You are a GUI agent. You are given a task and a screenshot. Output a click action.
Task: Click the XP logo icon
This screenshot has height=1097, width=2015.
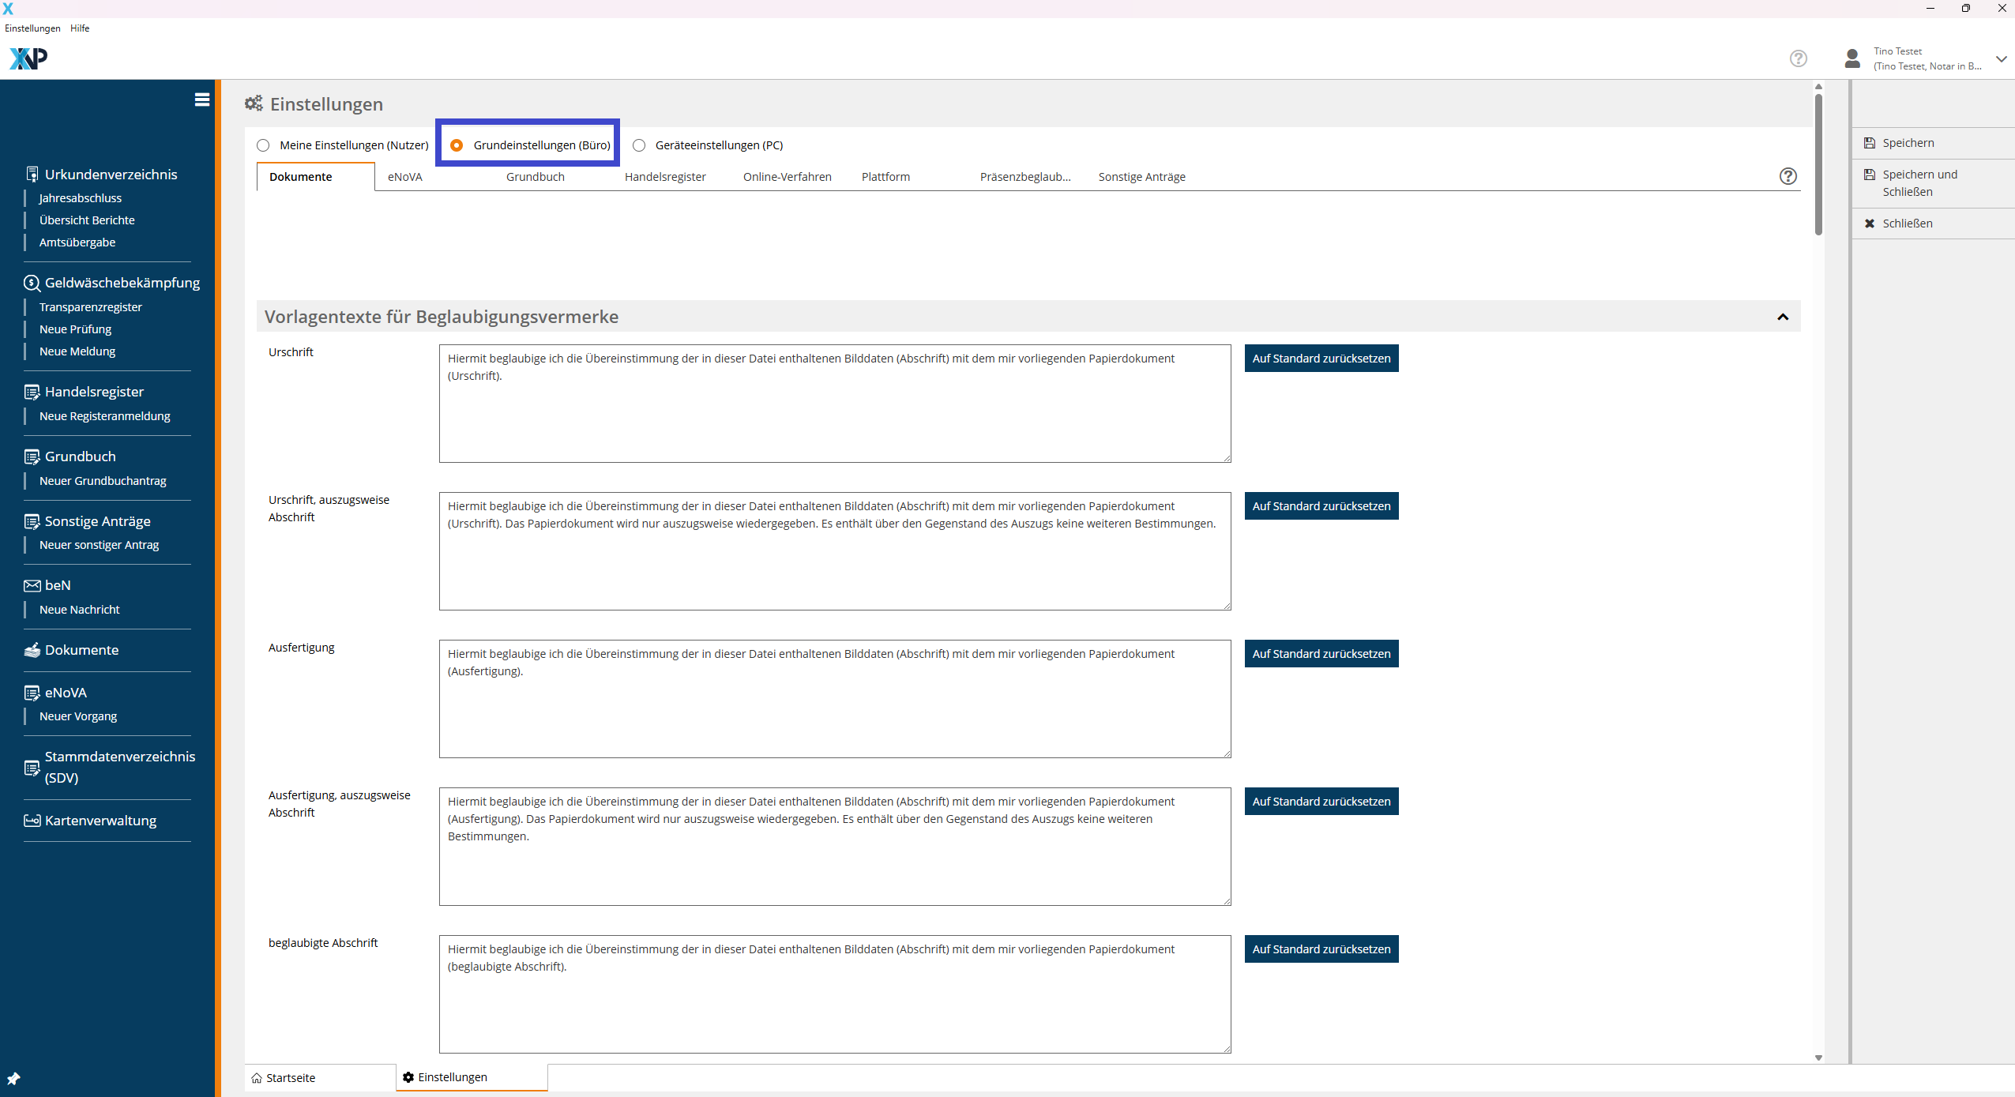pos(28,58)
